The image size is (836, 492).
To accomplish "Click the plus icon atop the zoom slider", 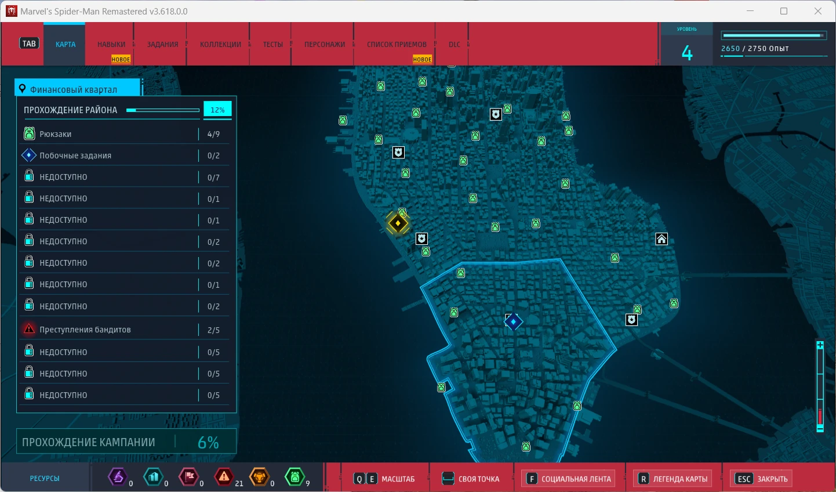I will click(820, 345).
